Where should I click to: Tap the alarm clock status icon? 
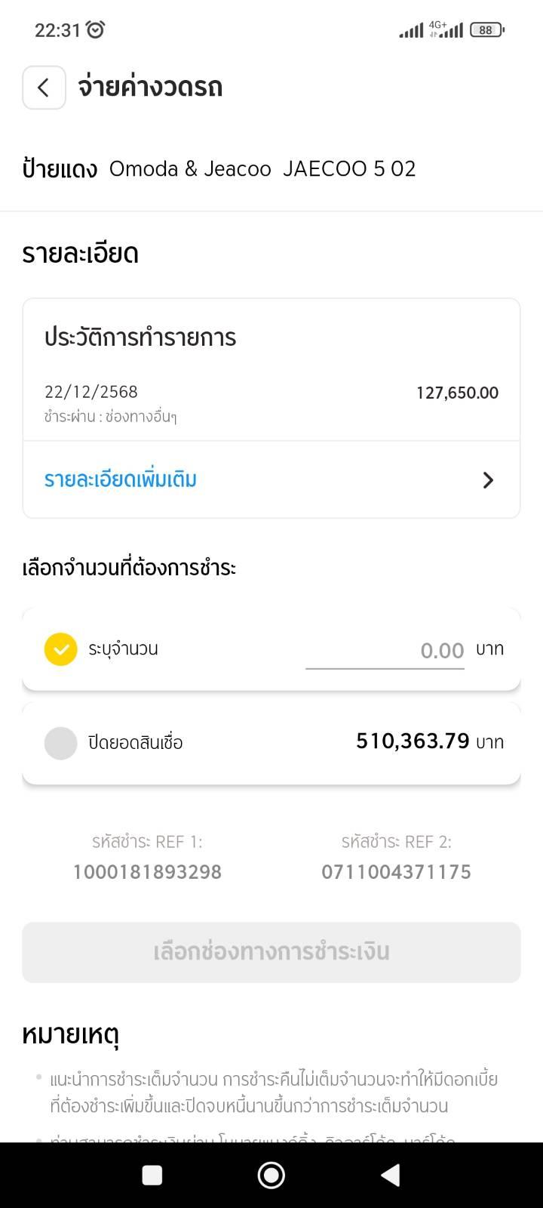(x=96, y=29)
